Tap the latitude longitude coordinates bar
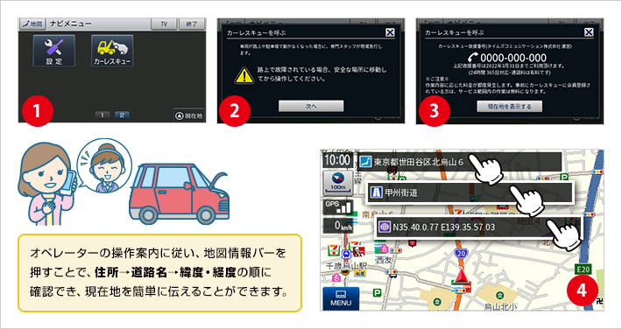The image size is (622, 329). (479, 227)
